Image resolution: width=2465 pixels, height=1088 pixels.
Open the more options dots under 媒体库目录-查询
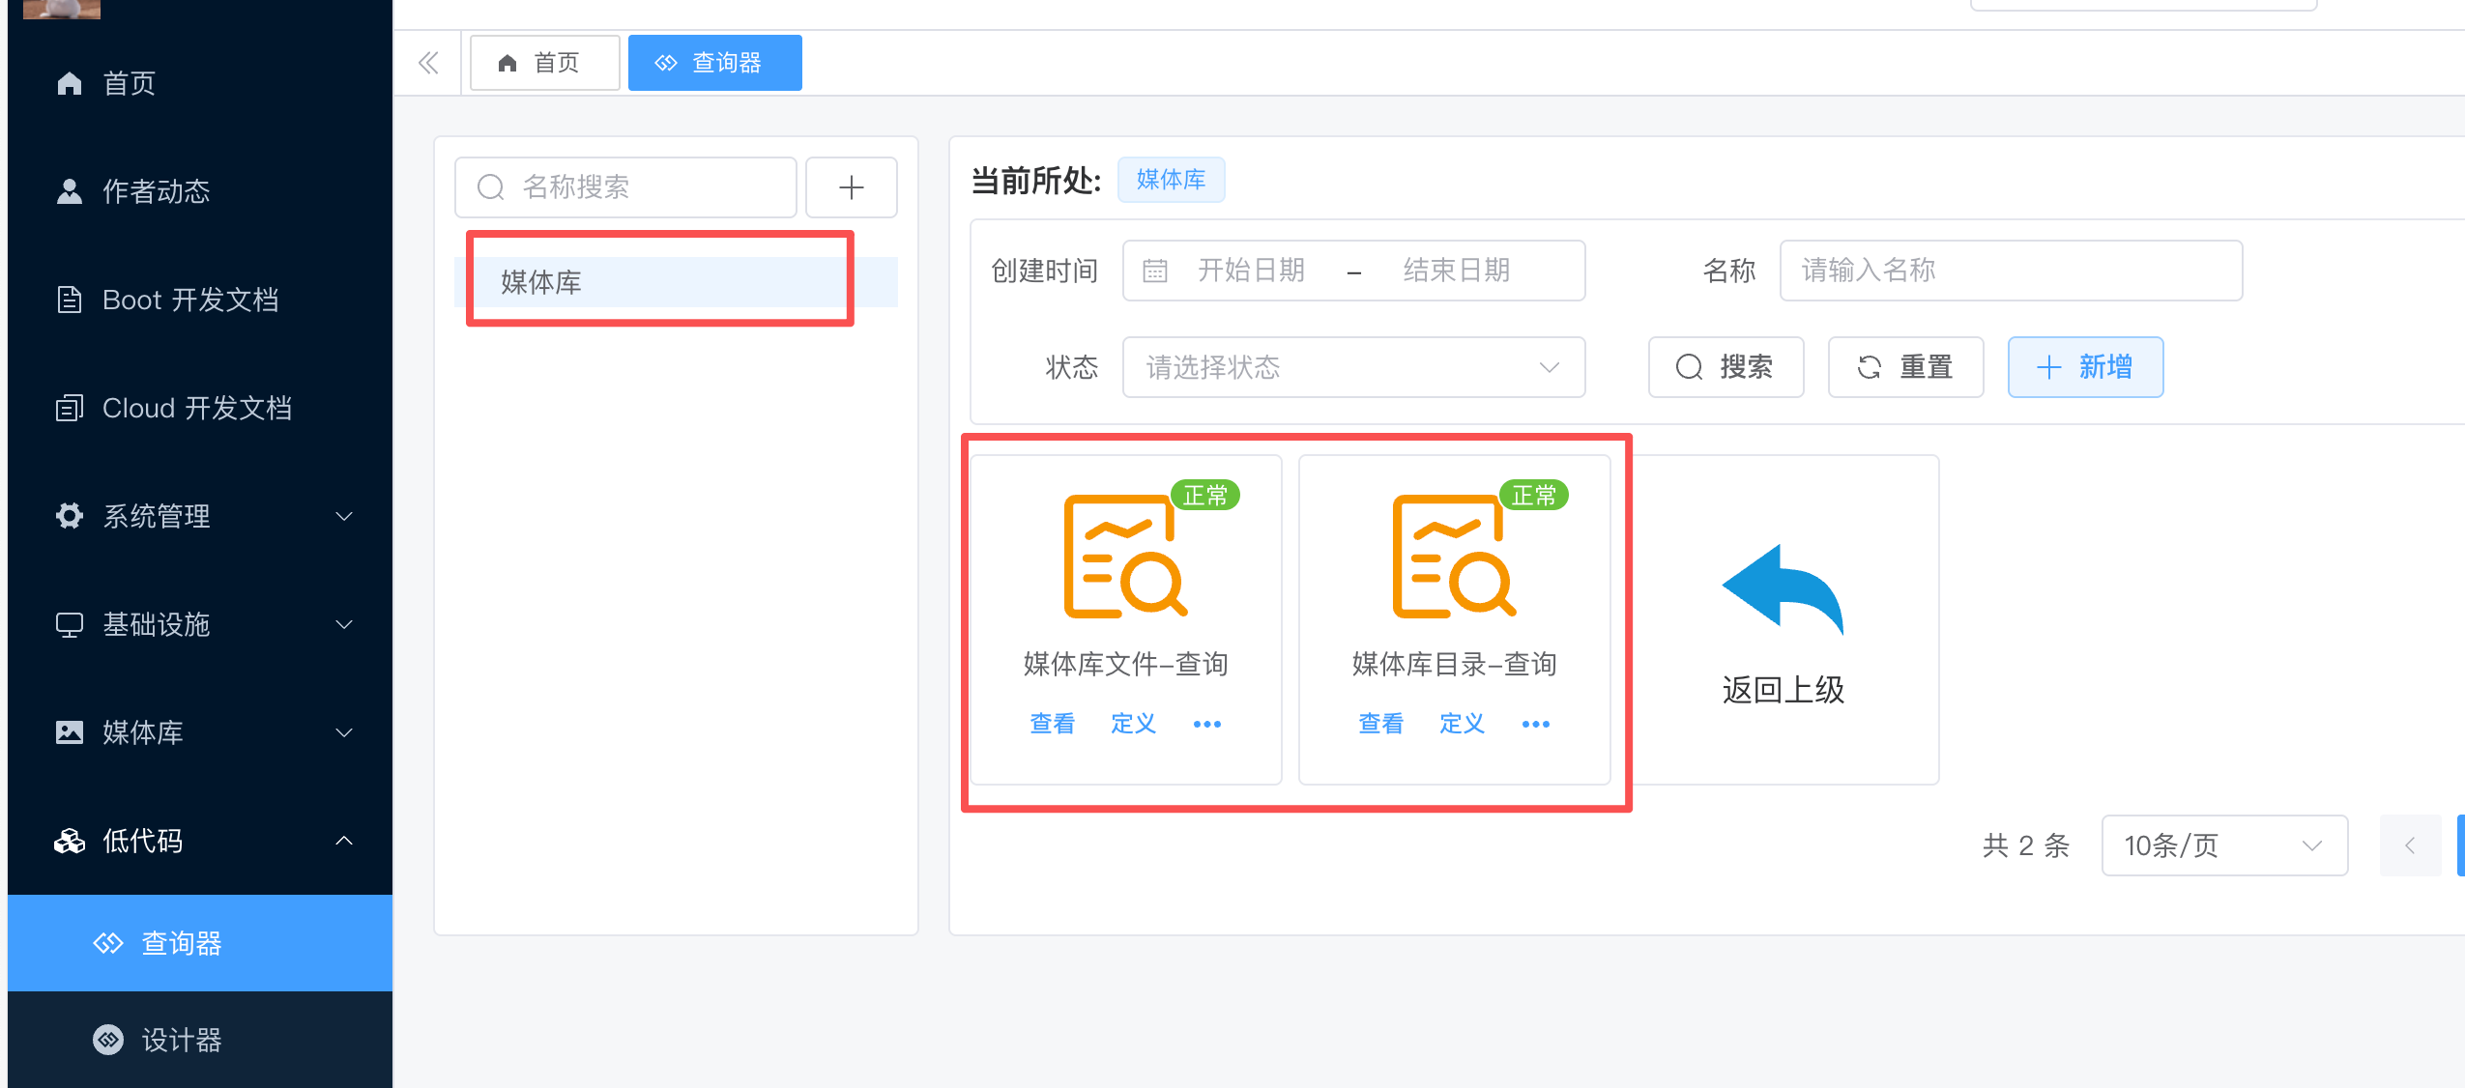[1535, 724]
